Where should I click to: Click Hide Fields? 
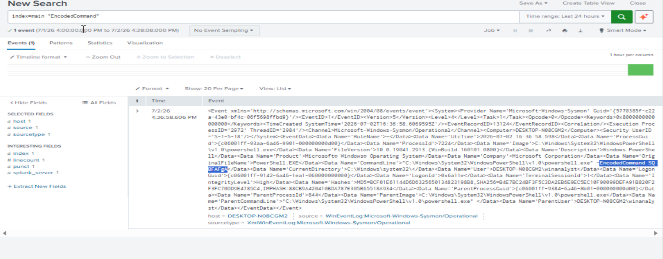(28, 103)
